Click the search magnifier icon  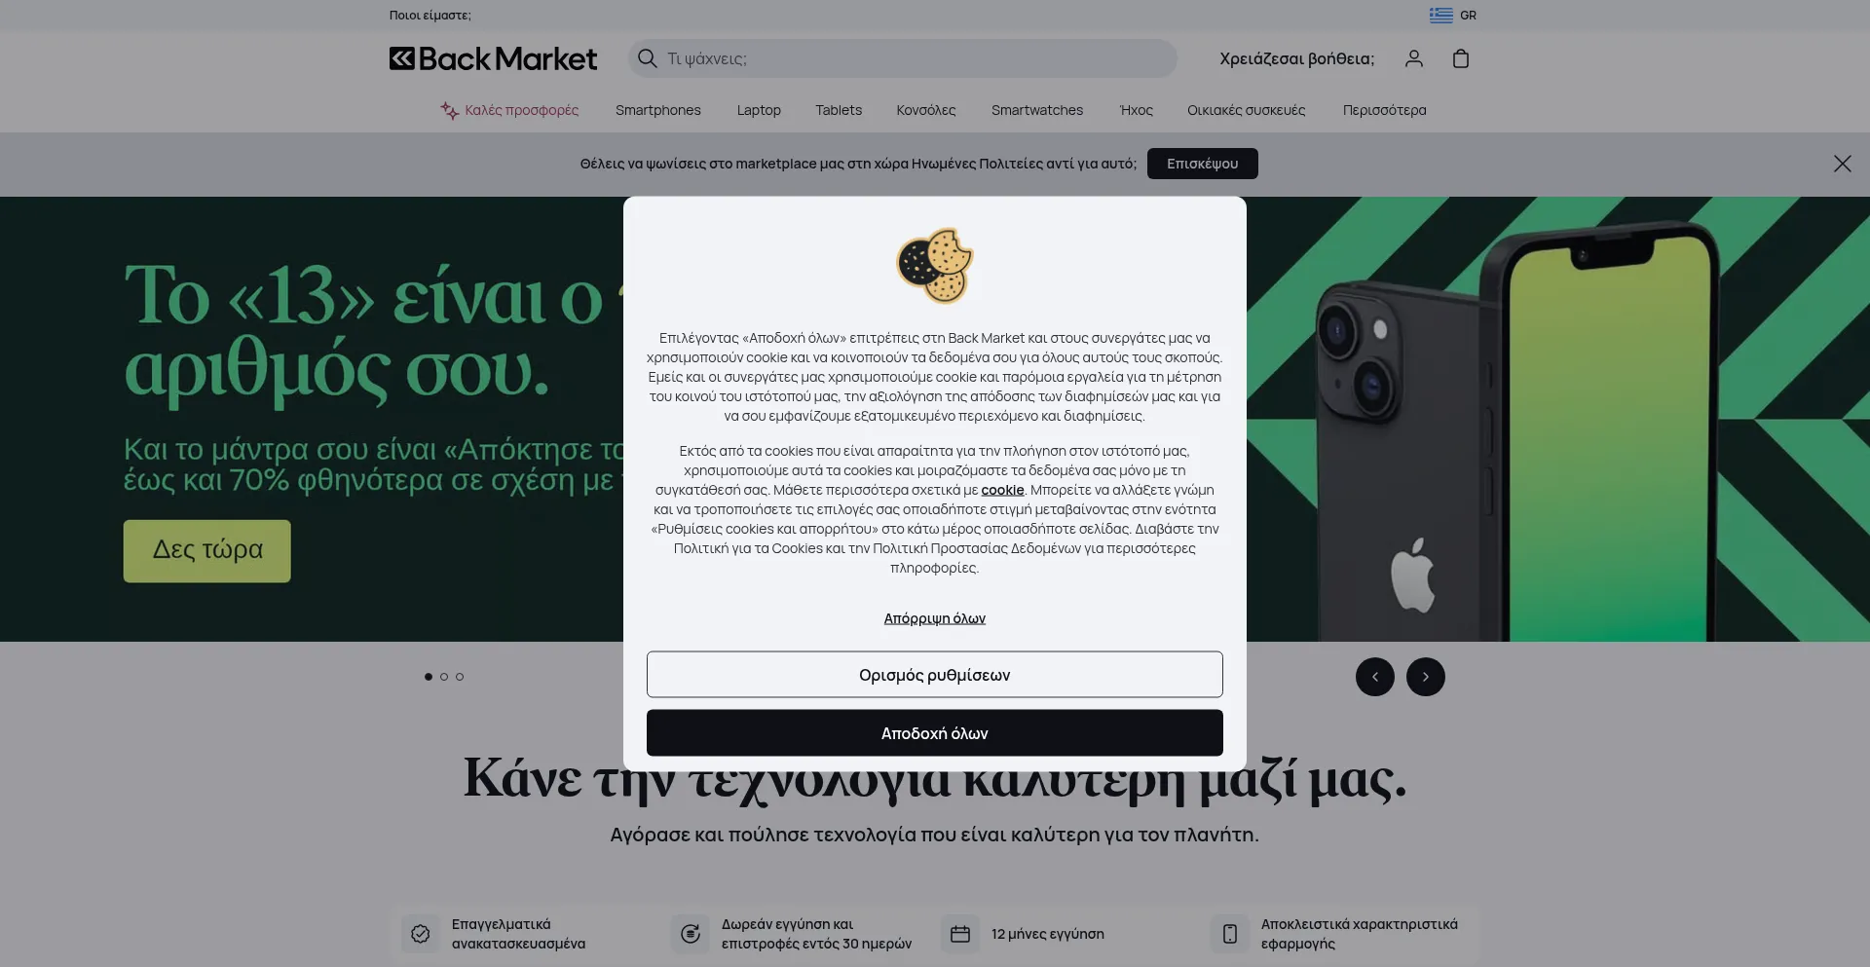coord(647,58)
